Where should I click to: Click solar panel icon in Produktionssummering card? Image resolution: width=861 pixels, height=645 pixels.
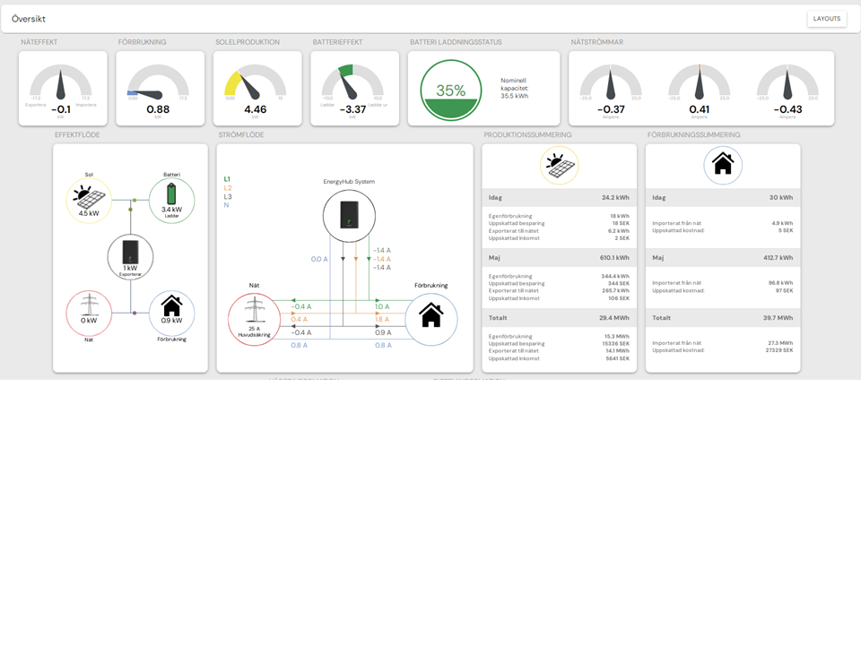point(559,166)
